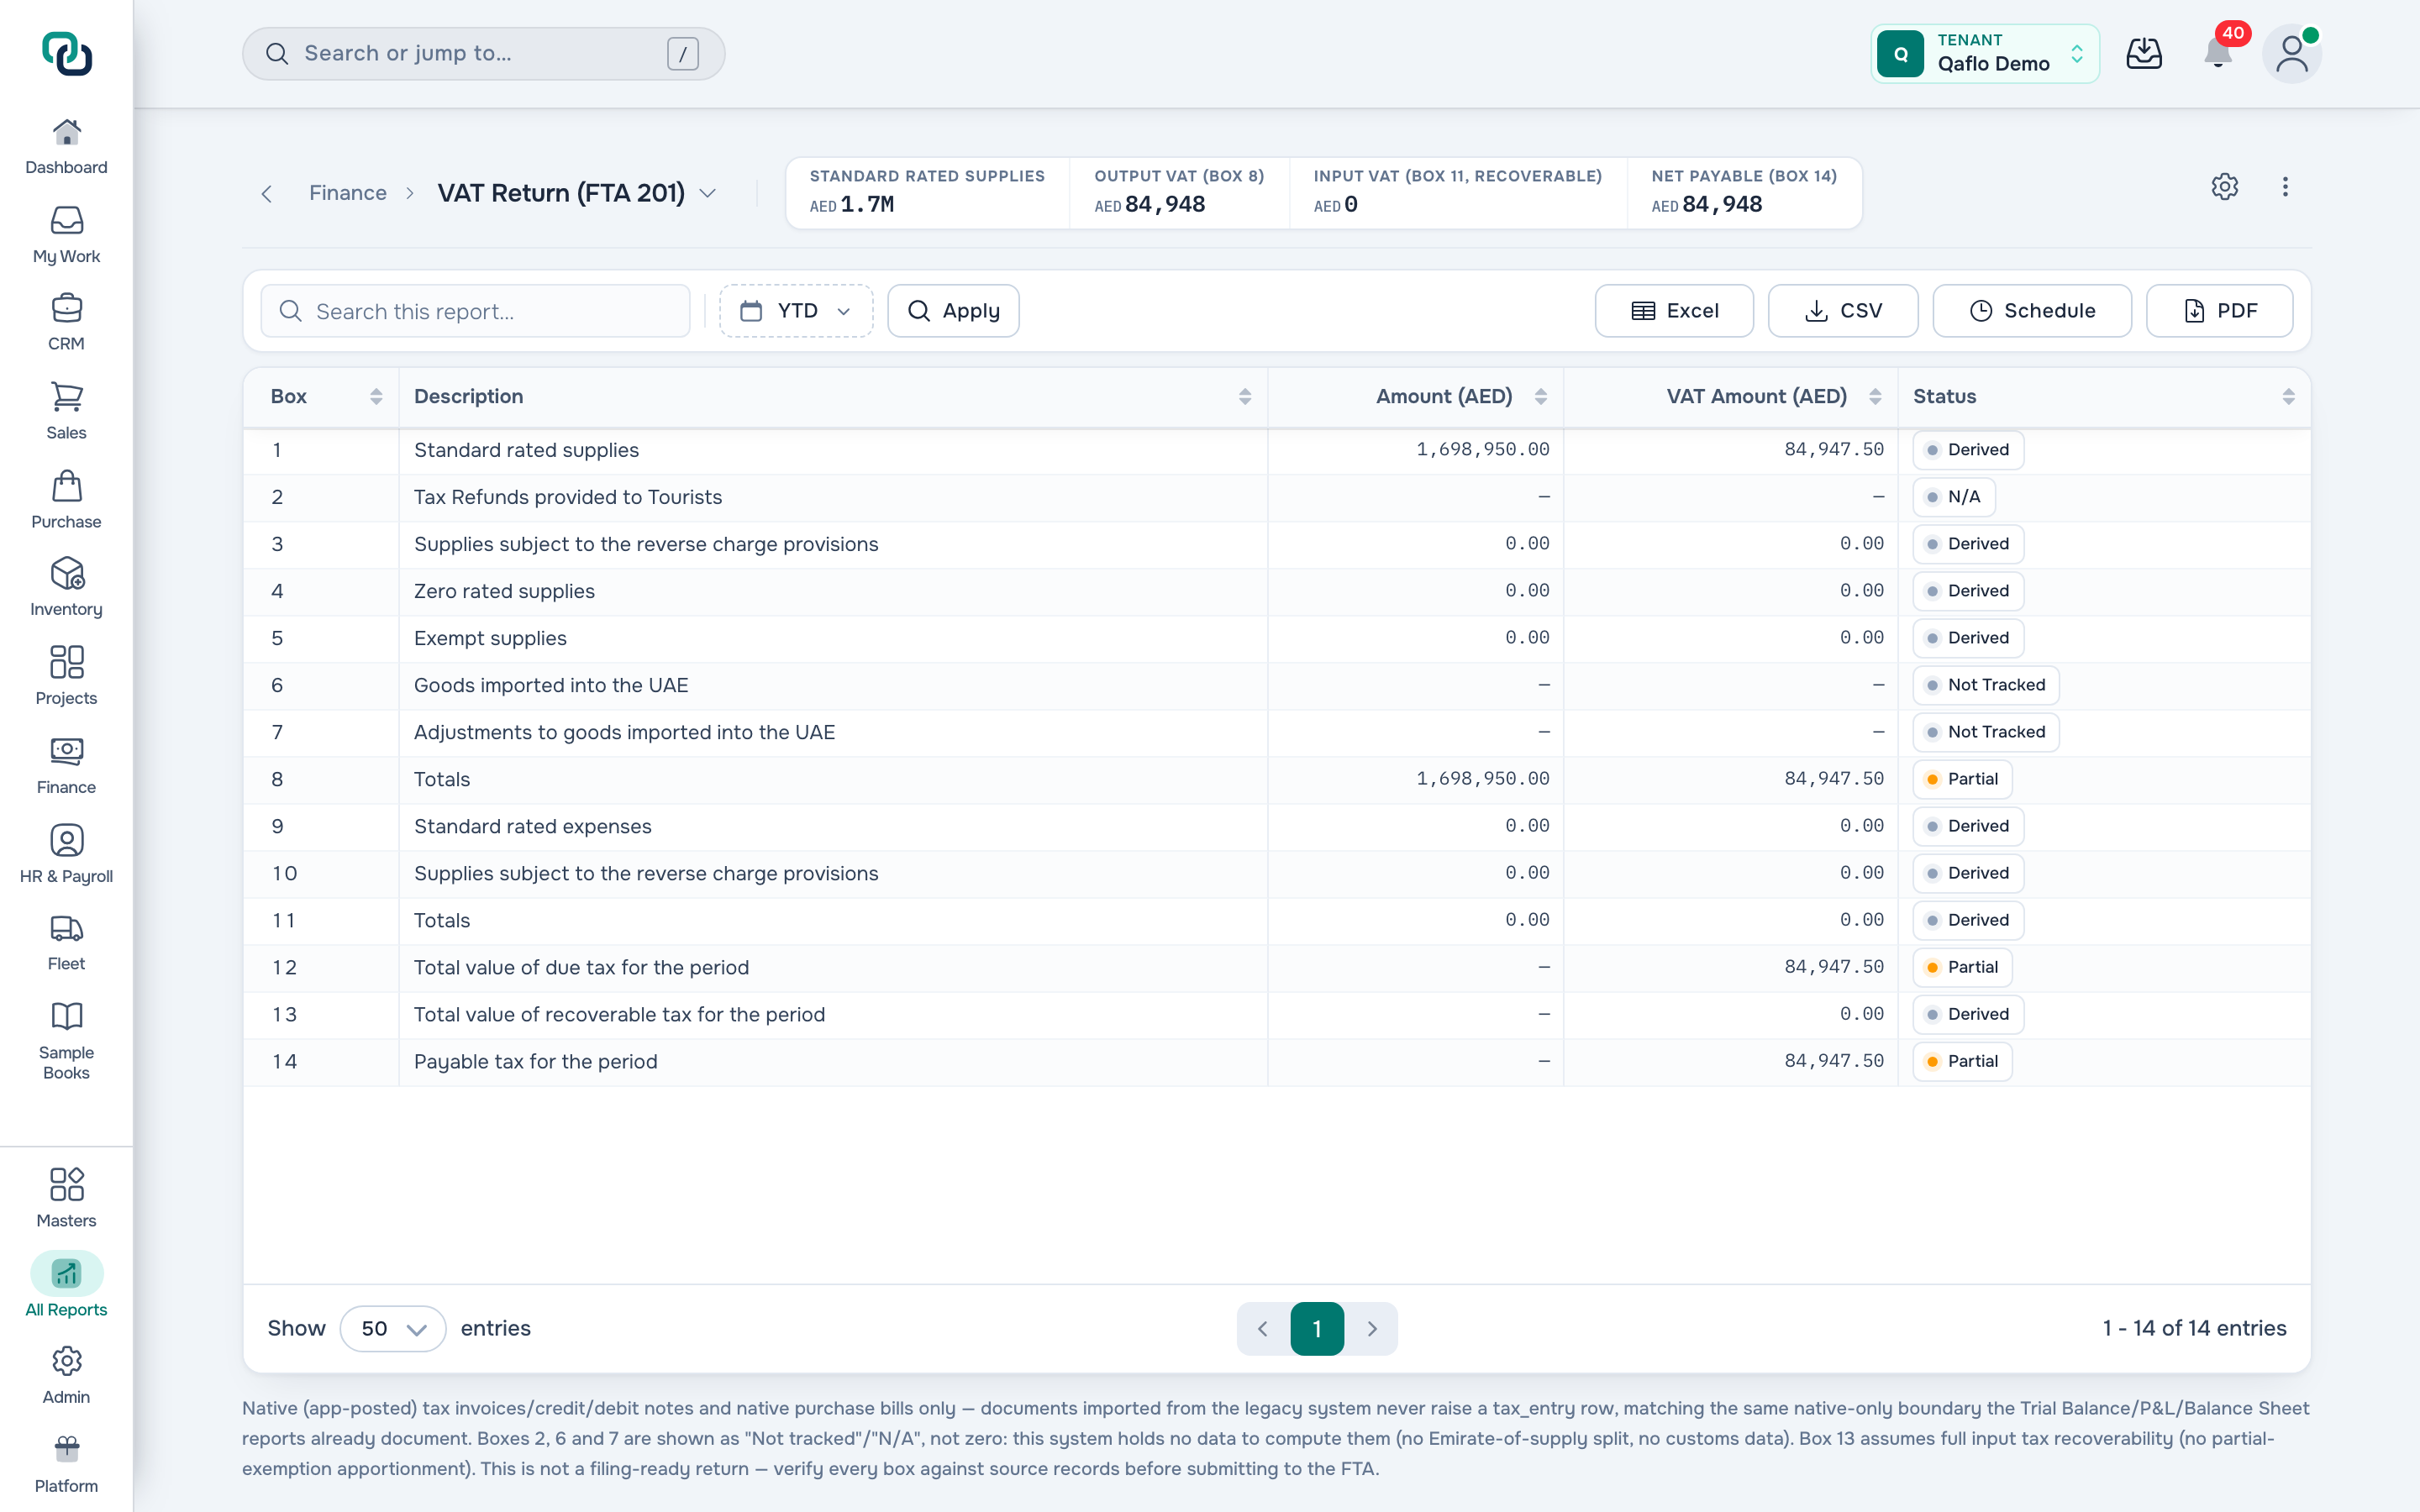
Task: Click the Standard Rated Supplies summary card
Action: click(927, 192)
